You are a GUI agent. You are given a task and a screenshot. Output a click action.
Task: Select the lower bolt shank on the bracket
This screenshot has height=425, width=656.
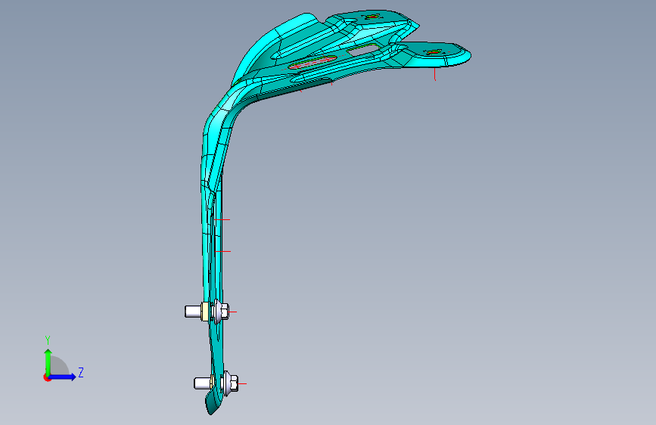coord(202,383)
